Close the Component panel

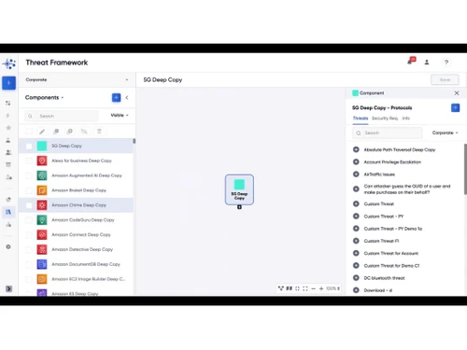(x=457, y=93)
